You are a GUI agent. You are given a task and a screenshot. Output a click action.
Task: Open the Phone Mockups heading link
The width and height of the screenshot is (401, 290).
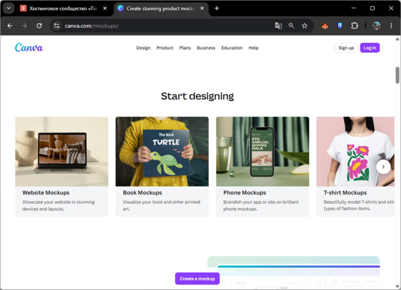coord(245,193)
